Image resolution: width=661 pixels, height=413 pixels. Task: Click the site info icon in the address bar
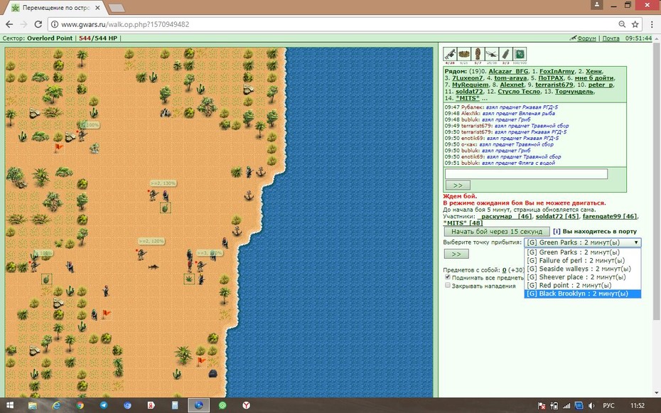coord(55,24)
